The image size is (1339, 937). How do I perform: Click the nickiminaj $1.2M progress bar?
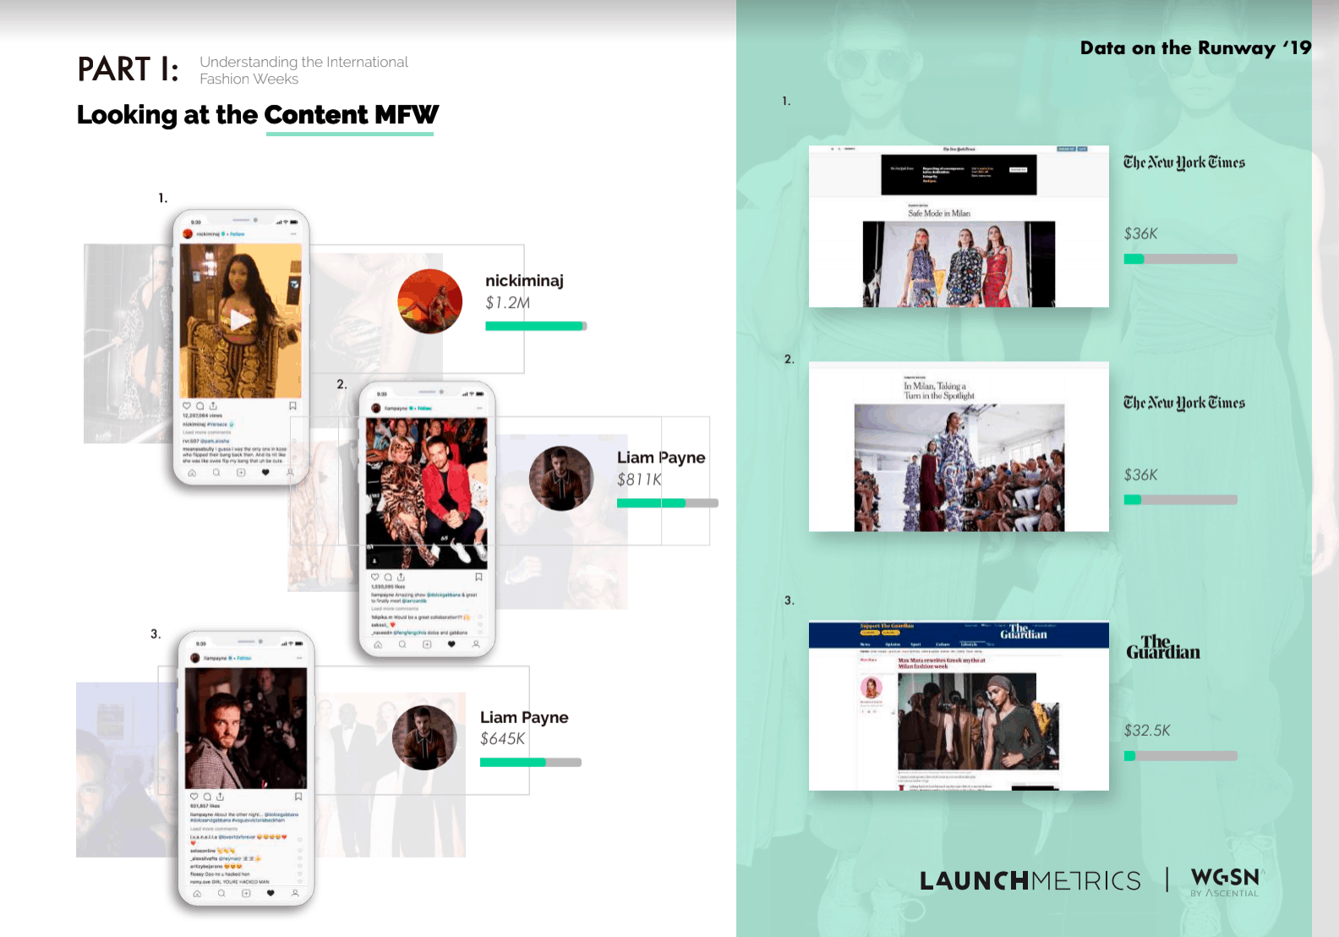[x=536, y=326]
